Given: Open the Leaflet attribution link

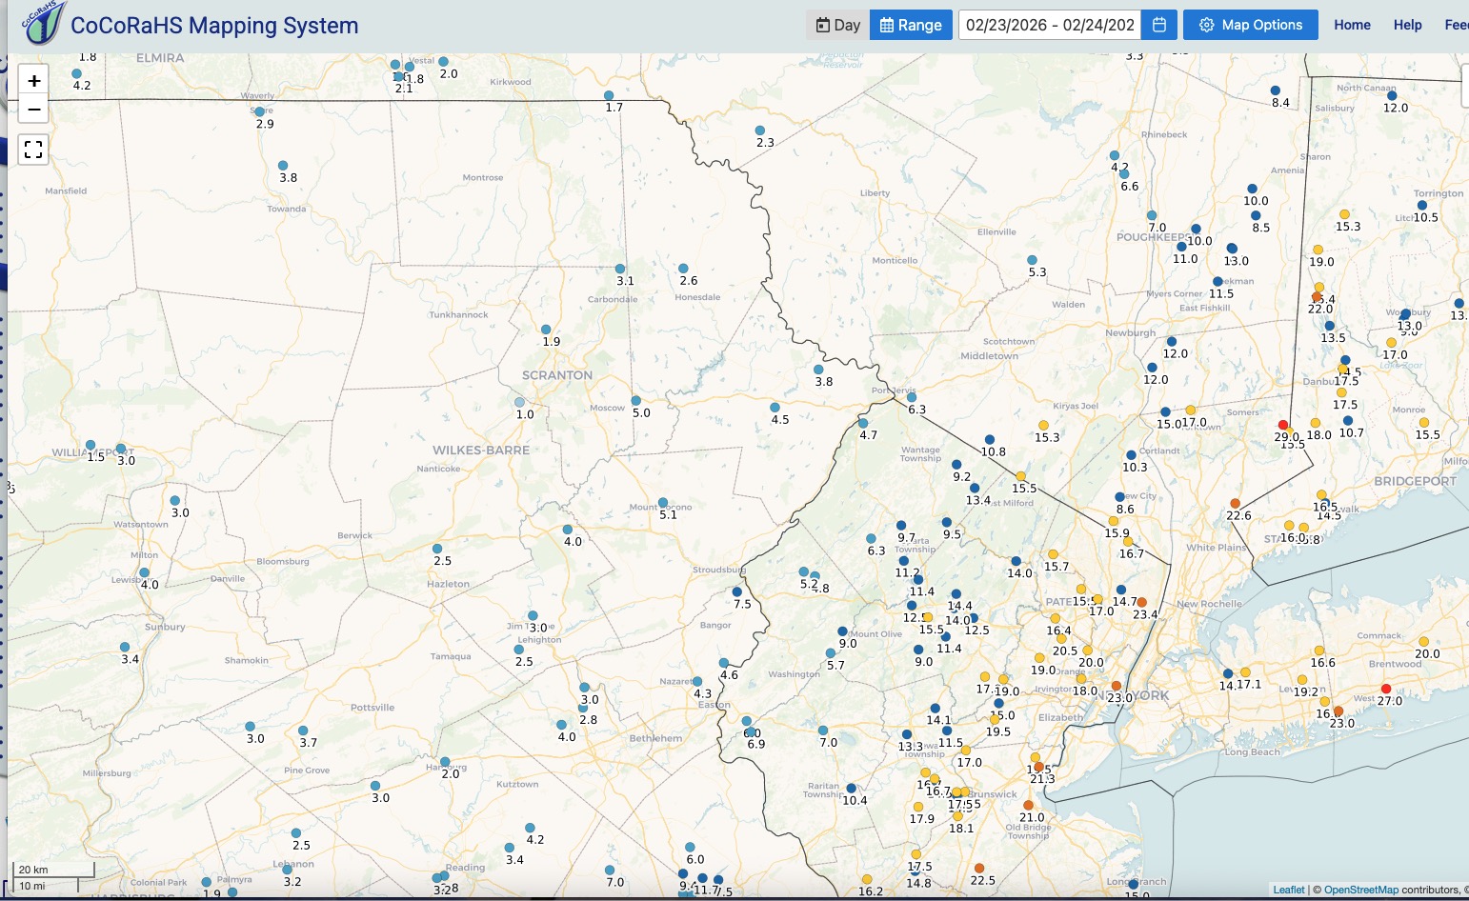Looking at the screenshot, I should point(1288,890).
